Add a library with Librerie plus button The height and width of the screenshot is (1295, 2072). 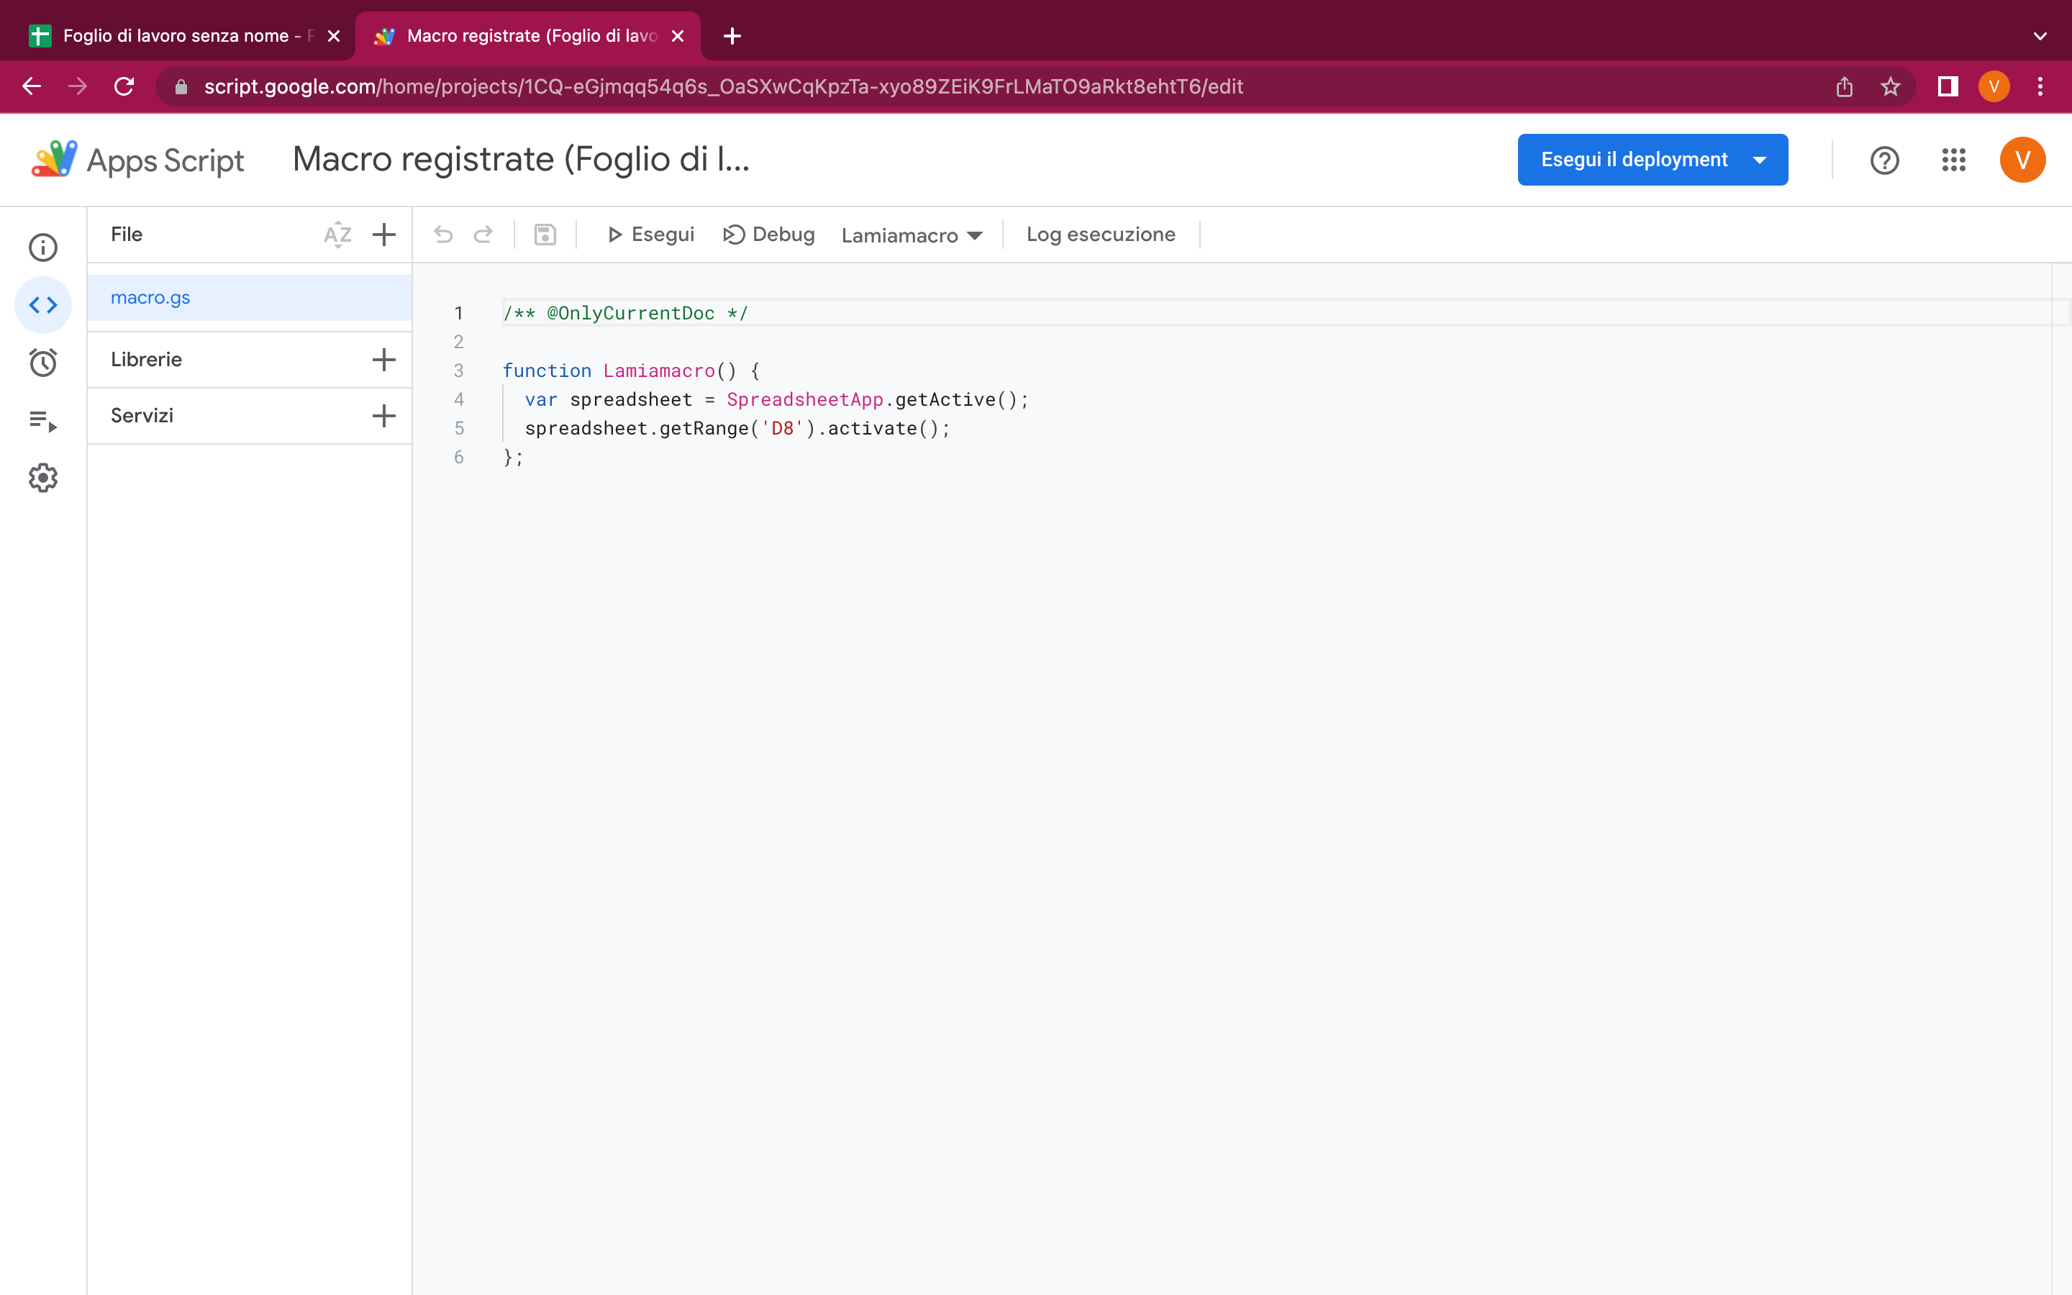click(384, 360)
